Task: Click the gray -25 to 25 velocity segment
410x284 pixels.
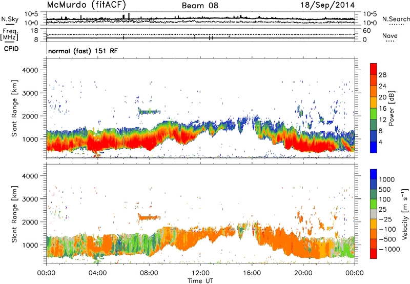Action: point(374,214)
